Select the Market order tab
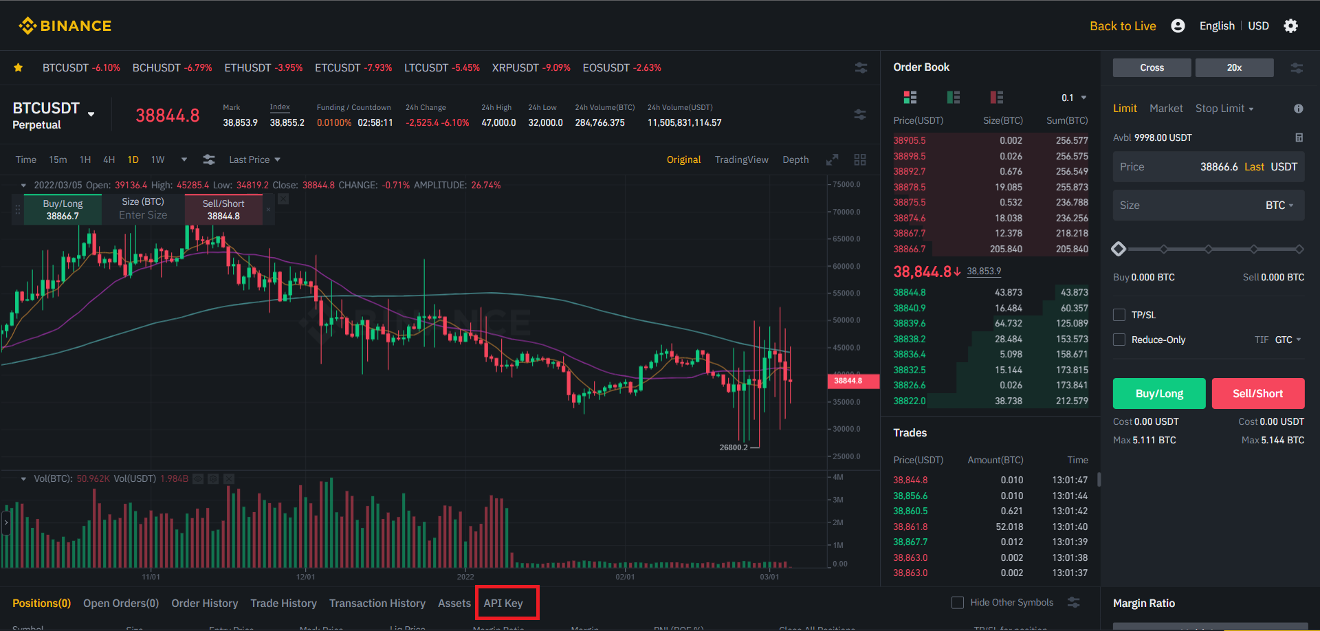1320x631 pixels. [x=1166, y=109]
